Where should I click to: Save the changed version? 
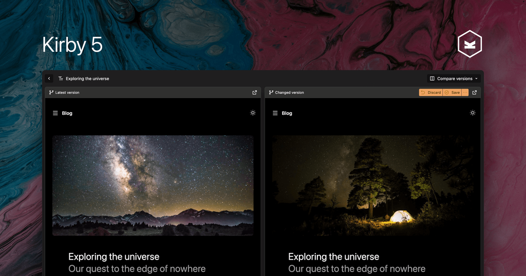point(452,92)
